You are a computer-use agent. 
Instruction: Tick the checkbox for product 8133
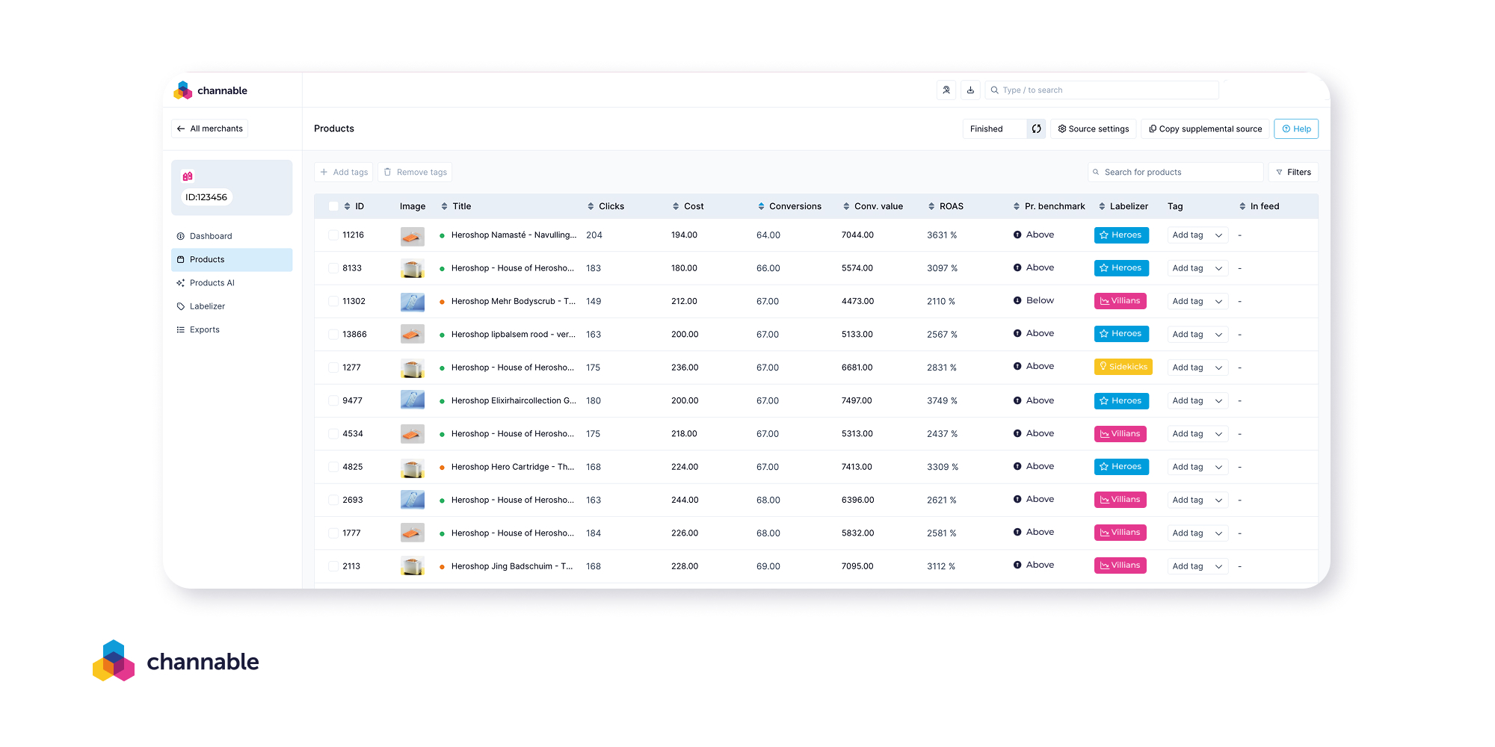click(x=333, y=268)
